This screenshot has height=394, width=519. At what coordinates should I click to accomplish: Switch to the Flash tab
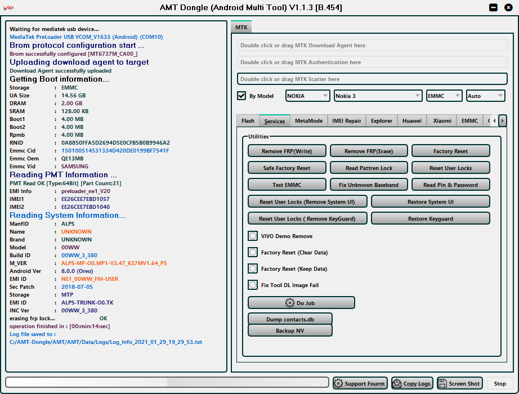click(248, 121)
